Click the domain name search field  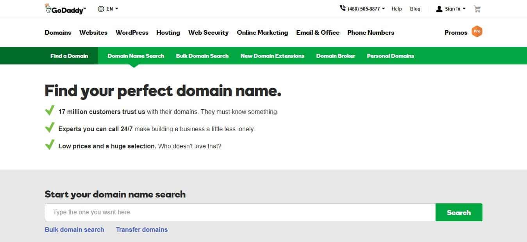click(240, 212)
